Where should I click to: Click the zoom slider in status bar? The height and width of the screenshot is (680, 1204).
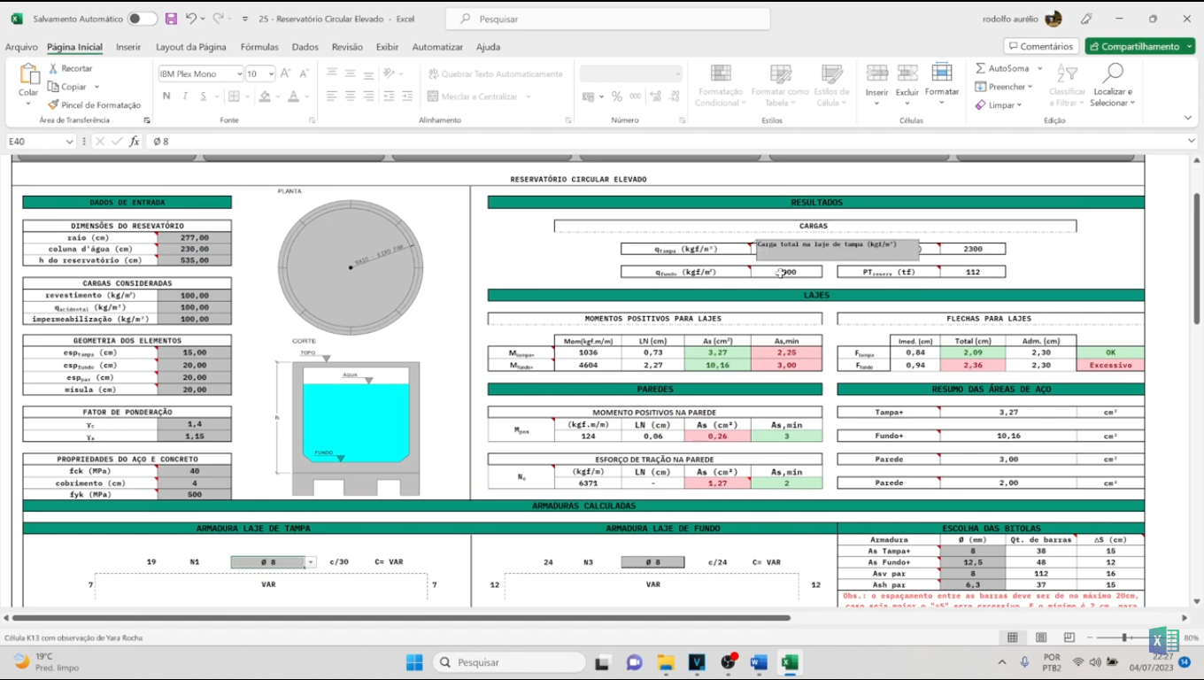tap(1123, 637)
